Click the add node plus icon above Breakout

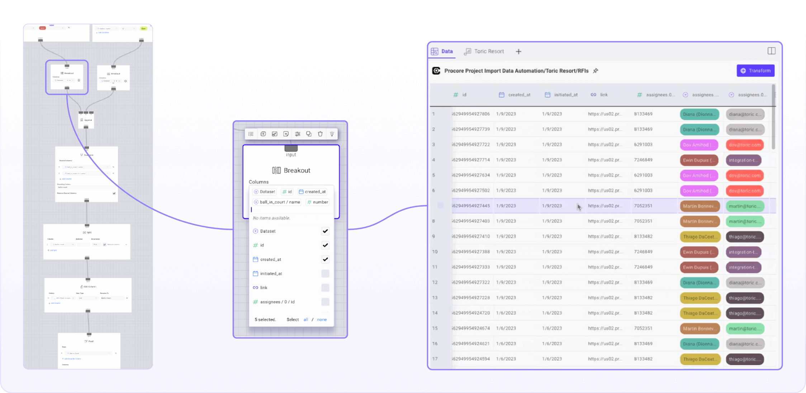click(x=264, y=134)
